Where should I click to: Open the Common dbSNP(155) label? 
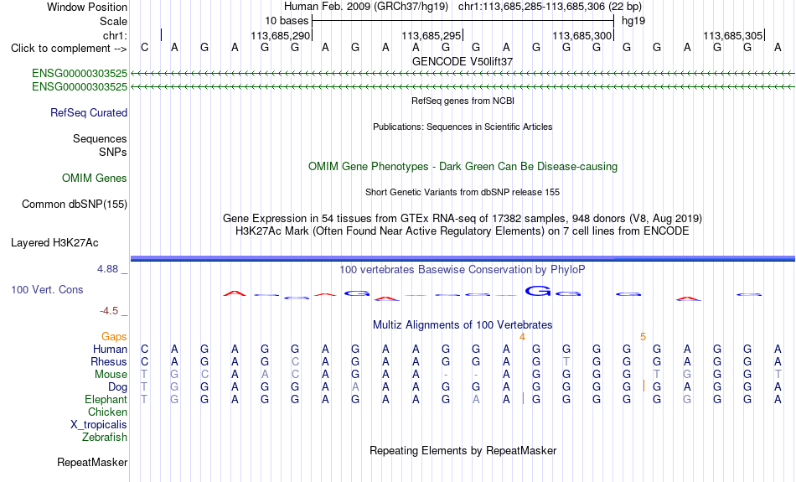[x=75, y=205]
